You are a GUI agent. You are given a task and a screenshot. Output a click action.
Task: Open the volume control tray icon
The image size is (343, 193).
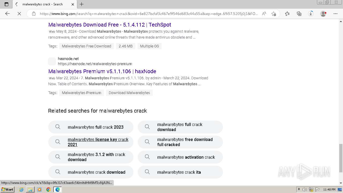click(x=305, y=190)
